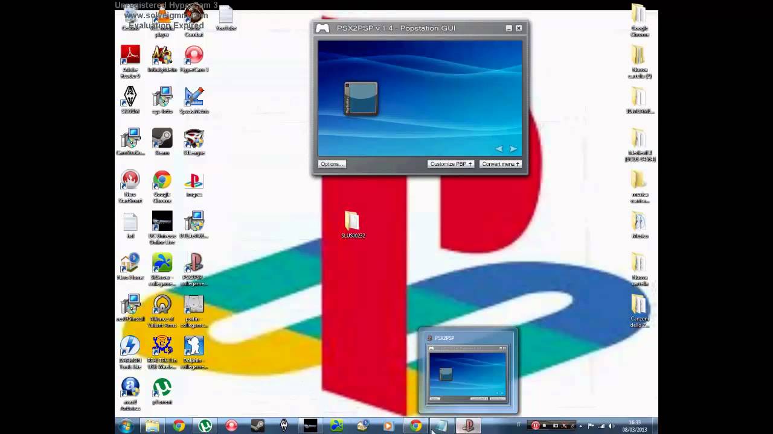Open Canzoni dello Z... folder on desktop

tap(640, 311)
